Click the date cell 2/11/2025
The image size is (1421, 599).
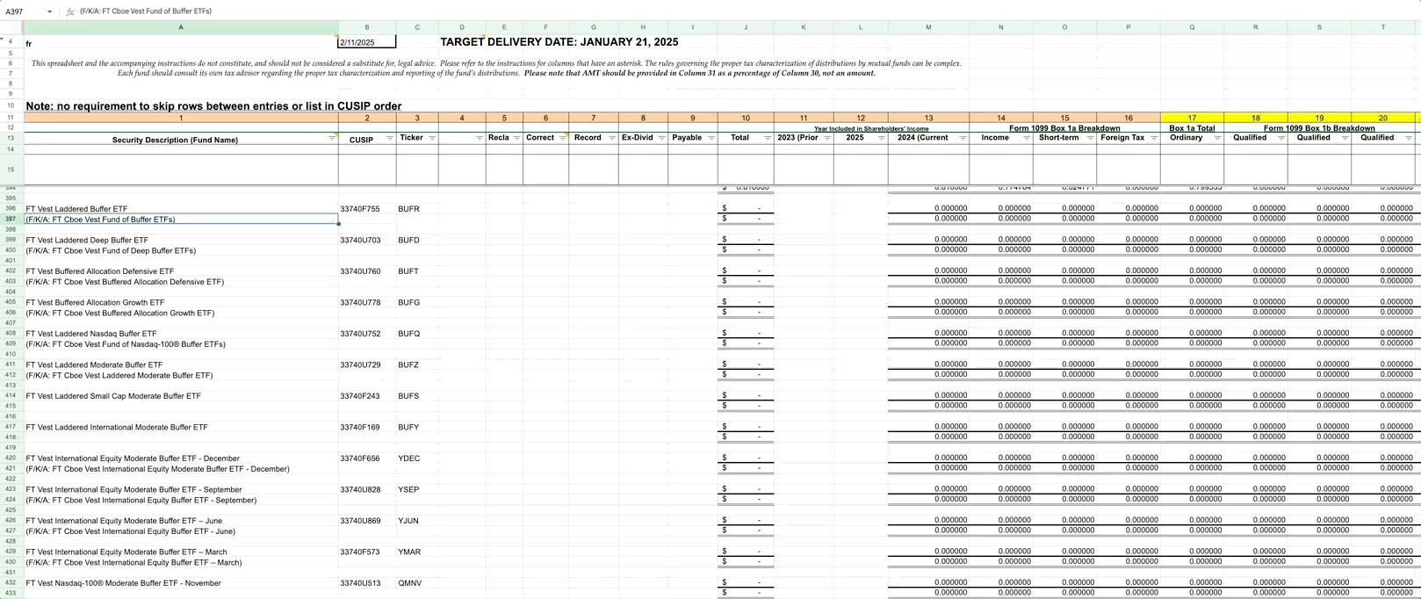click(x=367, y=42)
